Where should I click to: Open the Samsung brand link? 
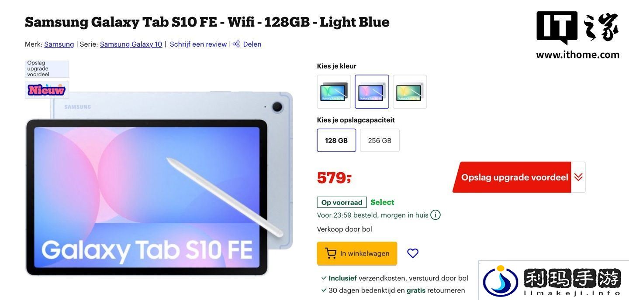pyautogui.click(x=59, y=44)
